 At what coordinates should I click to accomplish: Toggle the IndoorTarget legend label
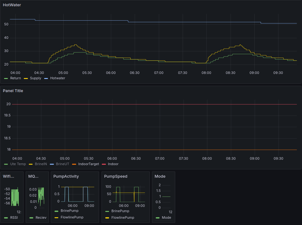click(89, 164)
